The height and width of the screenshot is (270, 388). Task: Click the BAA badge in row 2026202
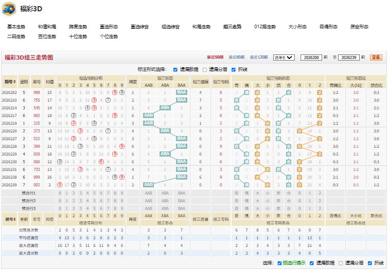[x=182, y=92]
